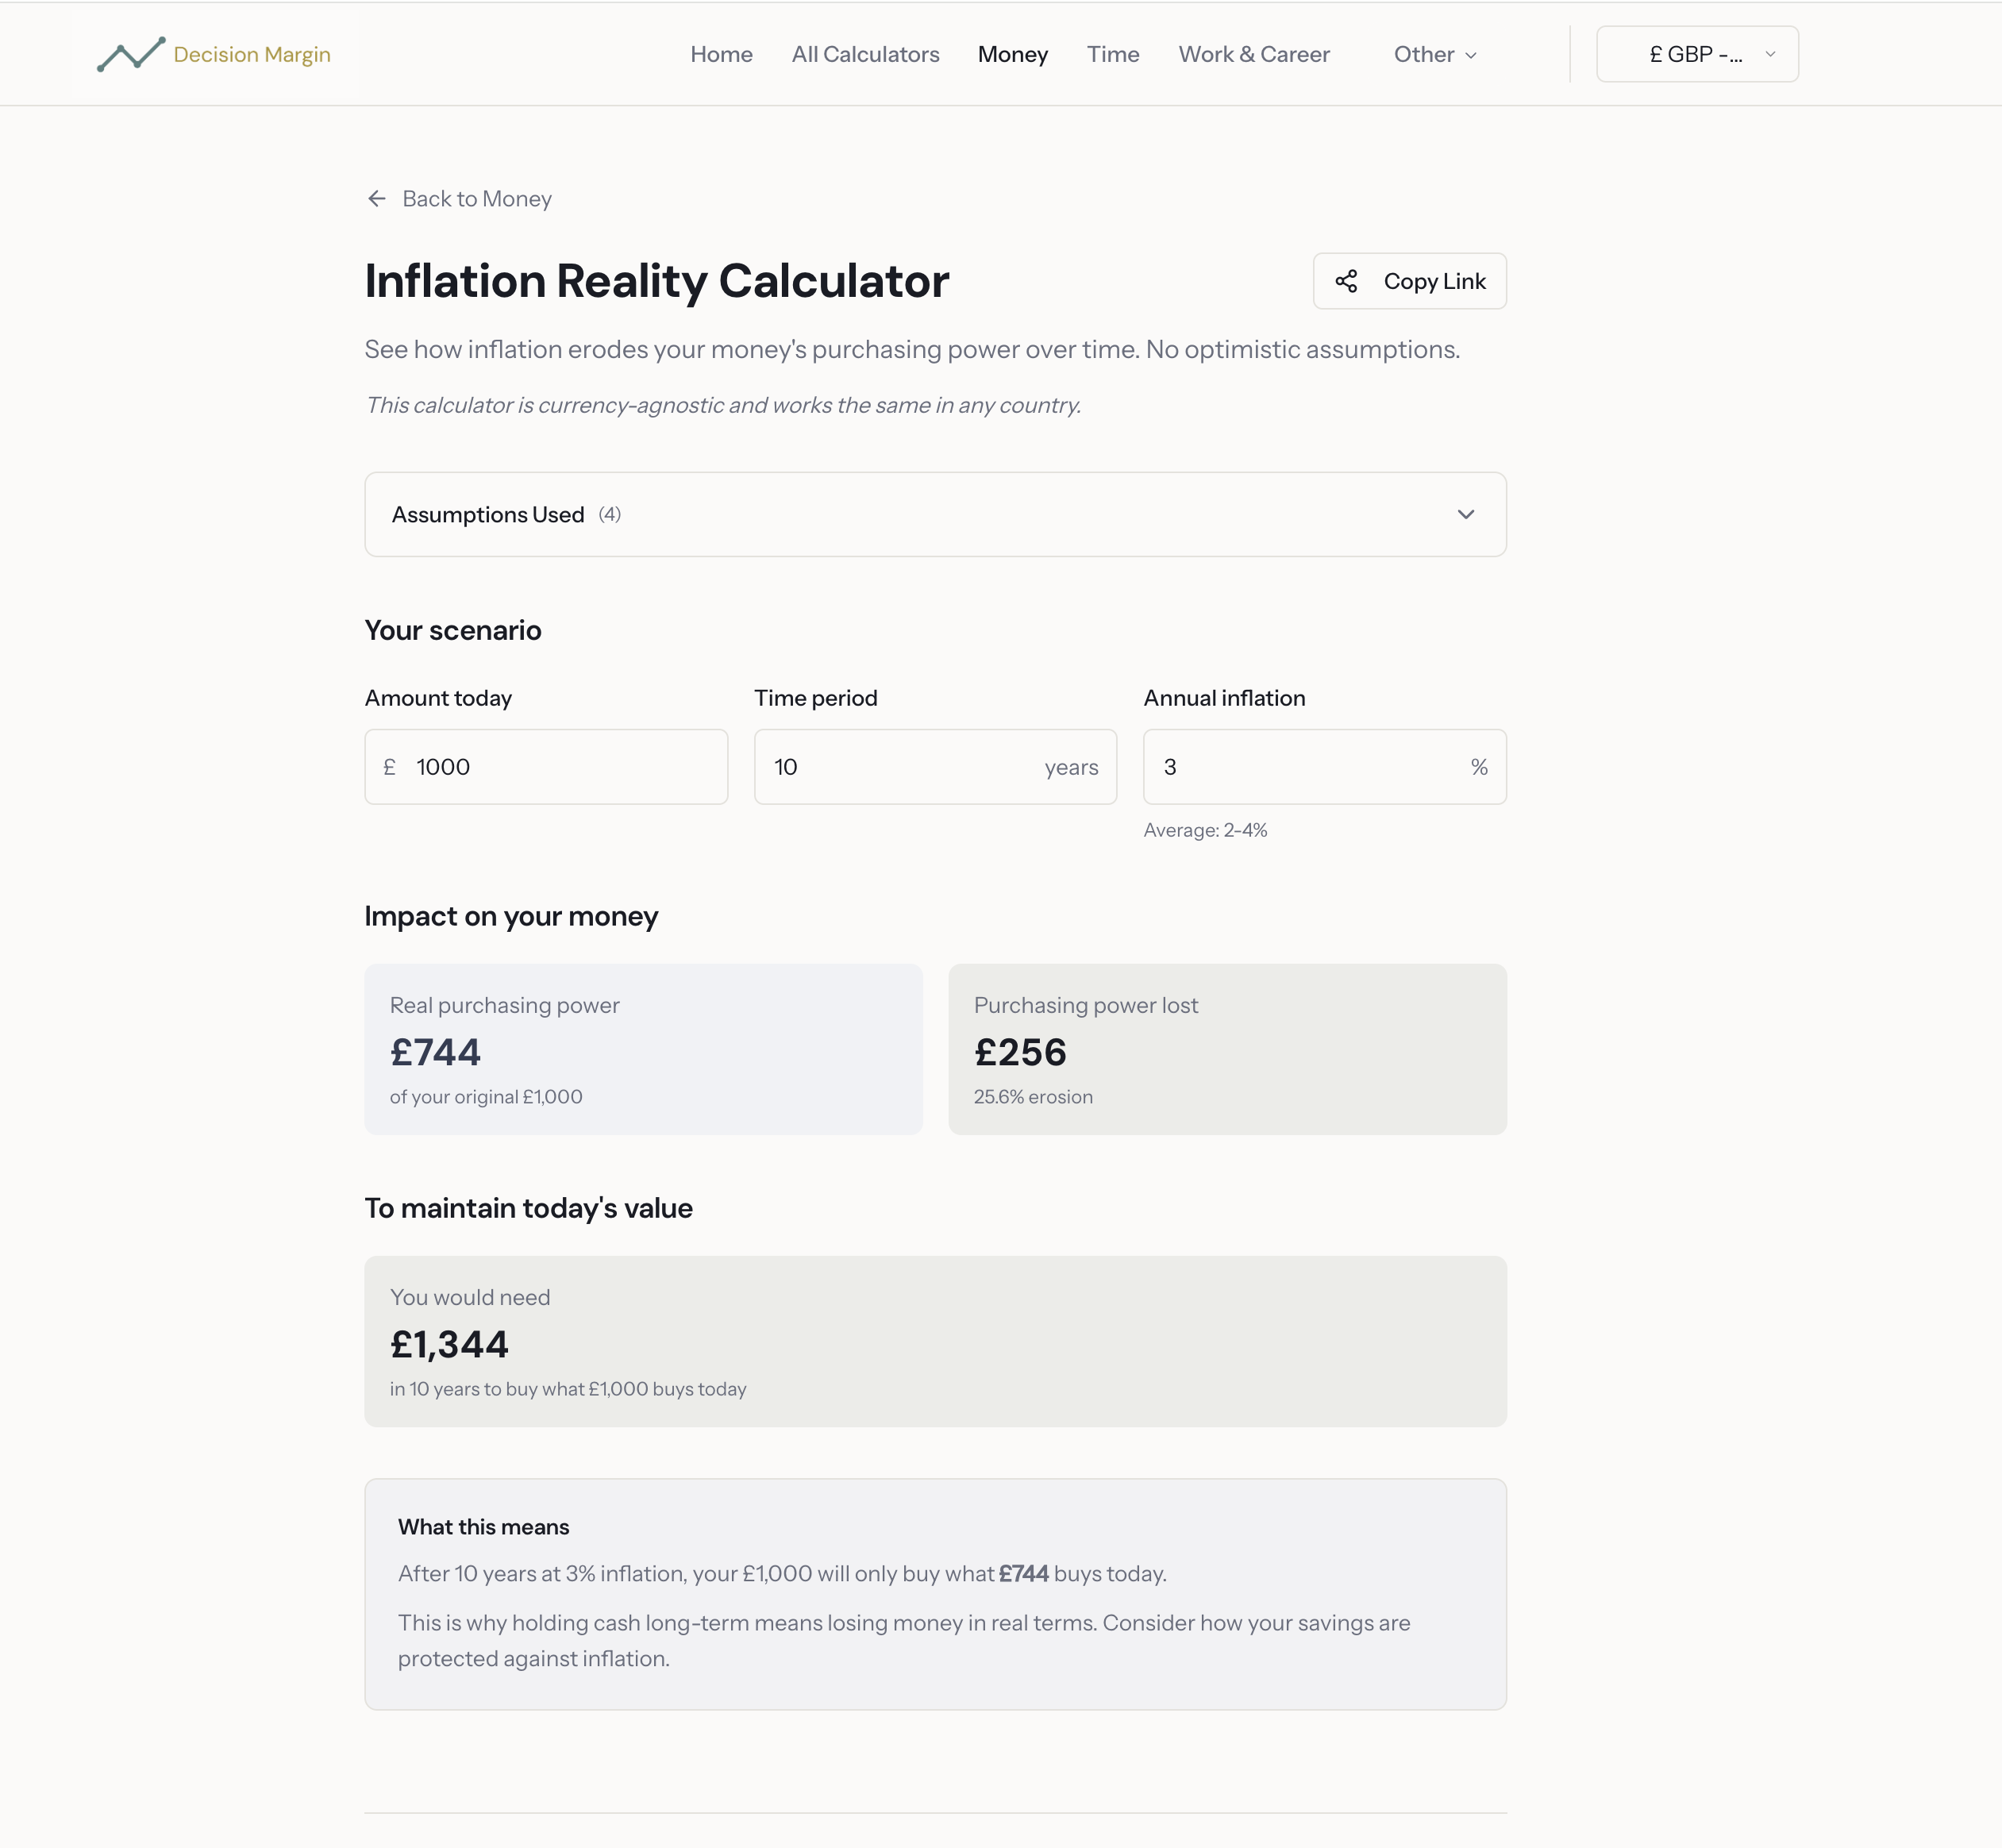Follow the Back to Money link
The image size is (2002, 1848).
pos(477,198)
